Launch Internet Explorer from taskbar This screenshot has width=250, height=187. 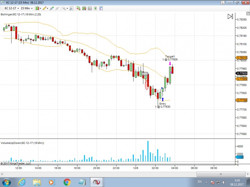pos(22,182)
